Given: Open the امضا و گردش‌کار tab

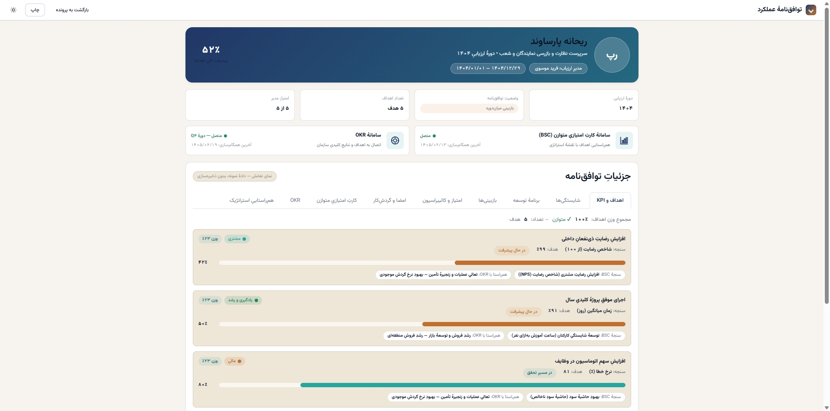Looking at the screenshot, I should (389, 201).
